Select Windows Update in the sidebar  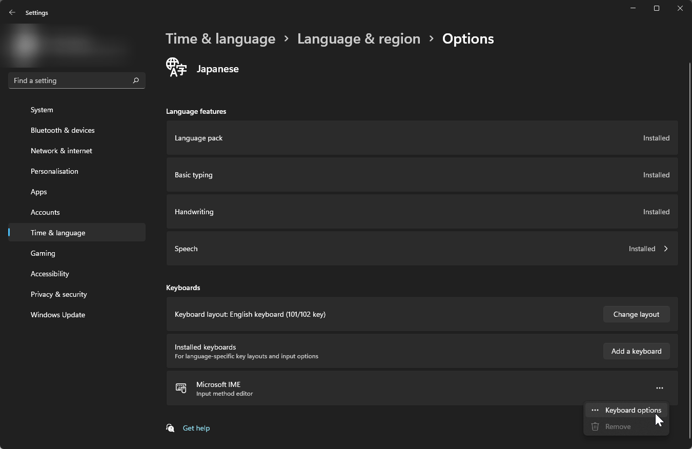[x=58, y=315]
